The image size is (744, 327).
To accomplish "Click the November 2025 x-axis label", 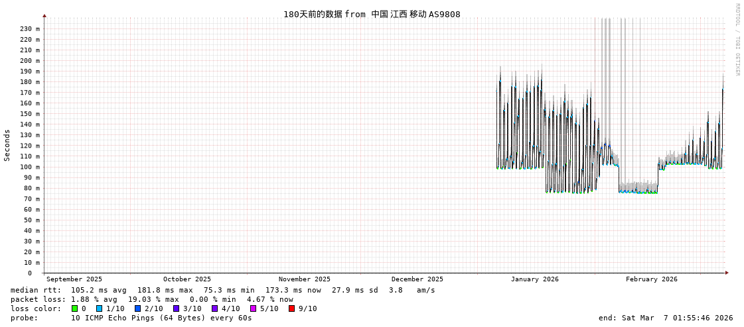I will pos(304,279).
